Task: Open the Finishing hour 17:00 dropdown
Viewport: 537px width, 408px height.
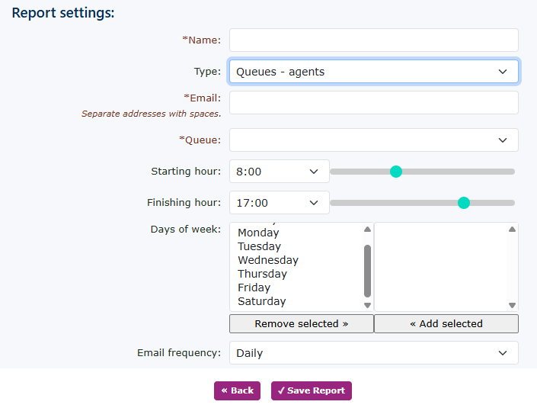Action: point(279,203)
